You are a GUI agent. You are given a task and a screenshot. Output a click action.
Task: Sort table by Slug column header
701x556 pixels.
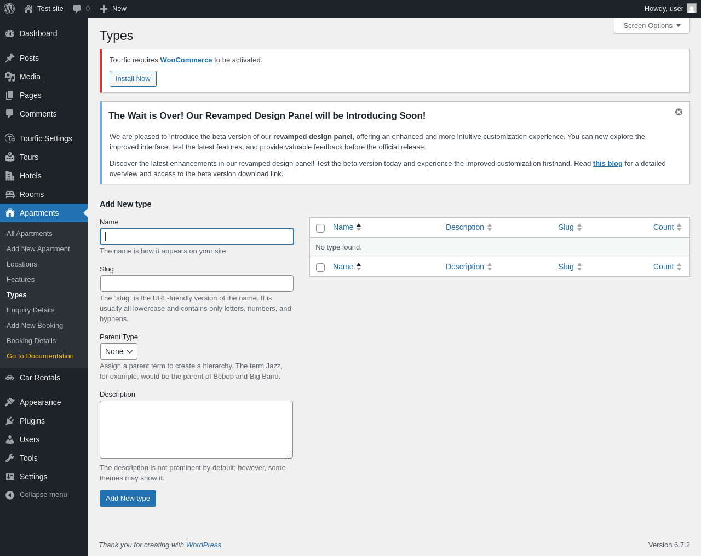(566, 227)
